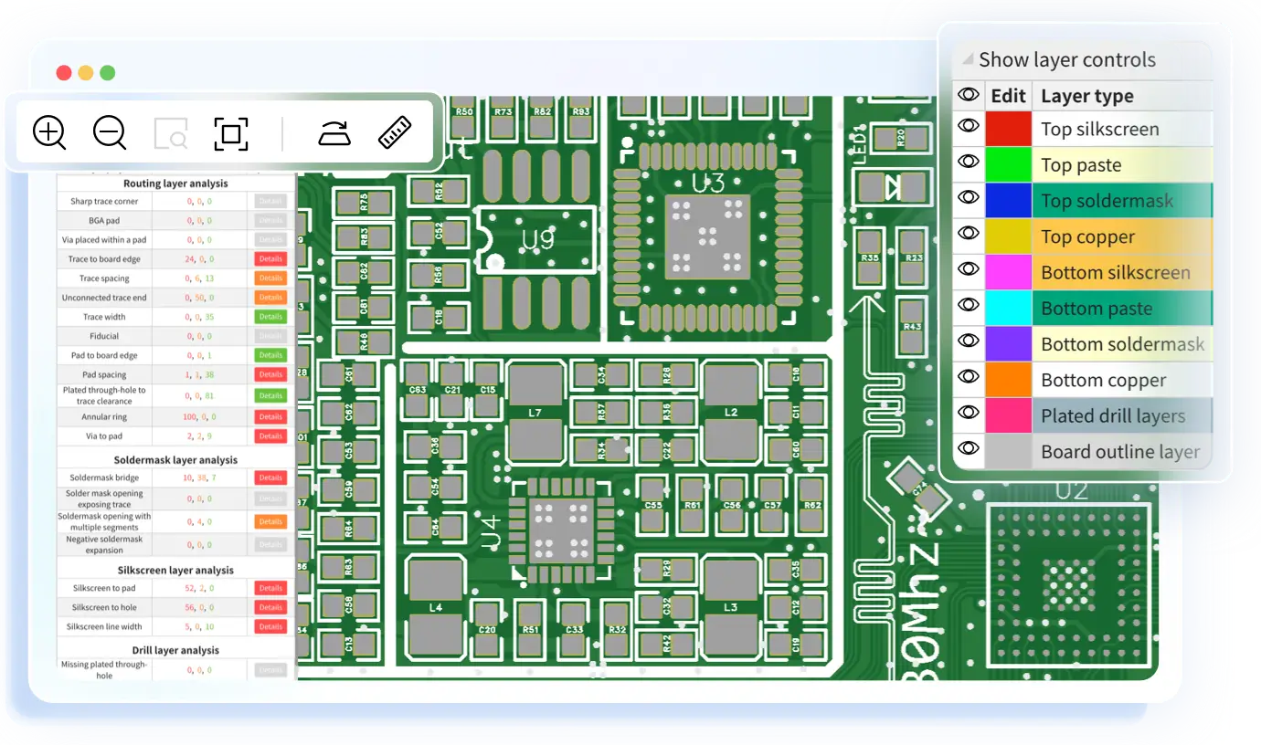Click the header eye icon for layers
Screen dimensions: 1261x745
(x=968, y=95)
